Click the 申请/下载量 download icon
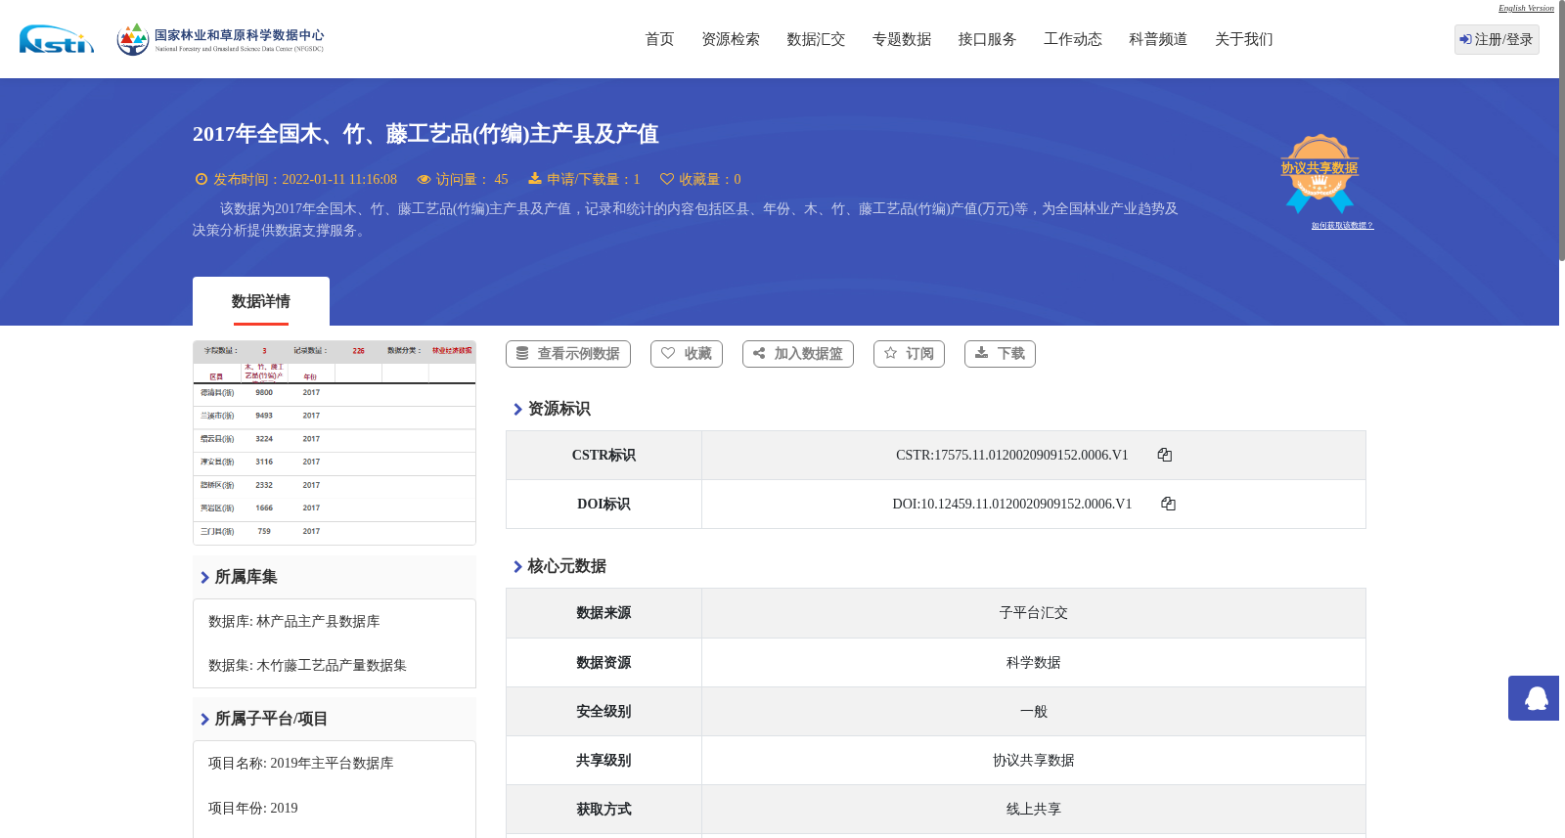Viewport: 1565px width, 838px height. click(x=535, y=178)
